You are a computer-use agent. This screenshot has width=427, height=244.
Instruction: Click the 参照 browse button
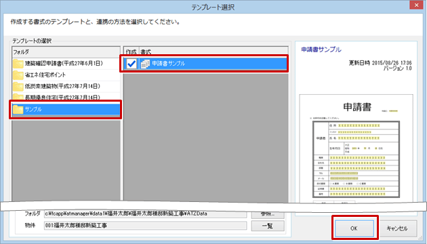pos(268,215)
